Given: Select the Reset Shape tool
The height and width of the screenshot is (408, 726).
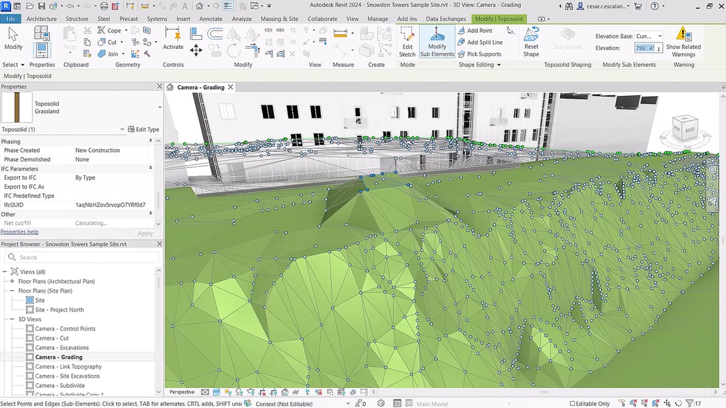Looking at the screenshot, I should click(x=531, y=41).
